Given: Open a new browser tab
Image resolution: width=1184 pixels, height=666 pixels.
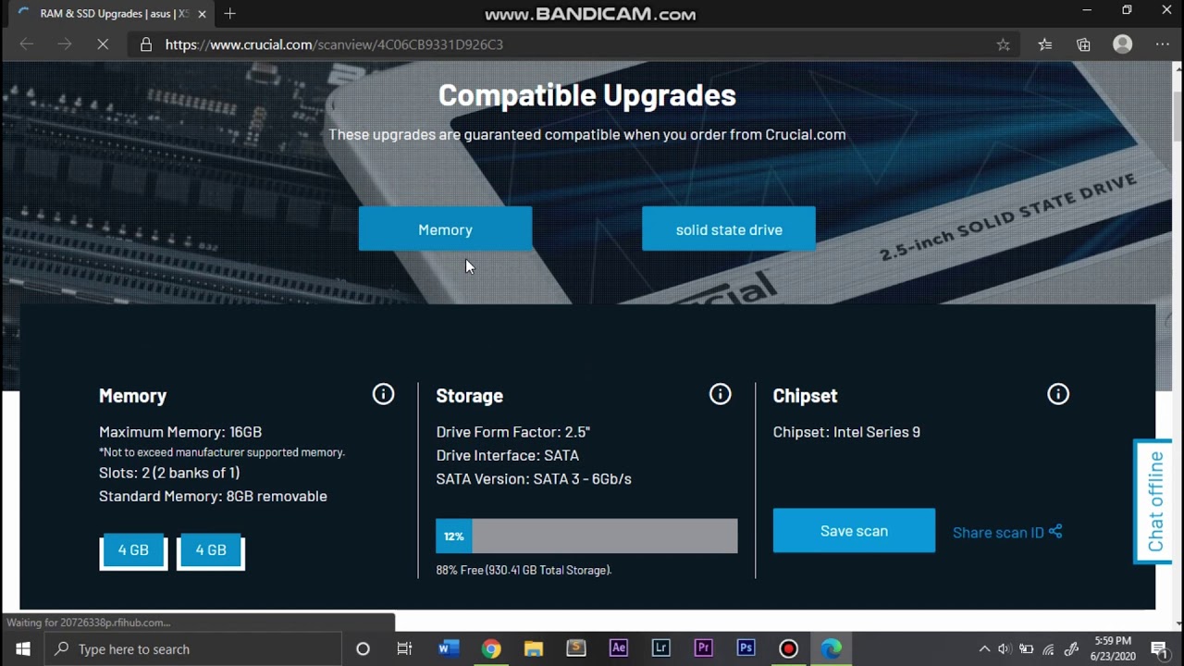Looking at the screenshot, I should (x=229, y=13).
